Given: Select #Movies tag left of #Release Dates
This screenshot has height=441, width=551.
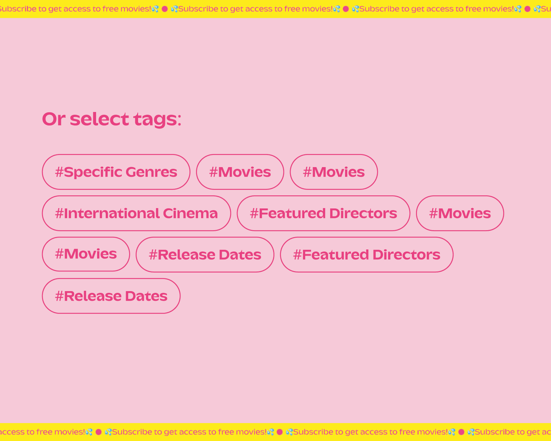Looking at the screenshot, I should tap(86, 254).
